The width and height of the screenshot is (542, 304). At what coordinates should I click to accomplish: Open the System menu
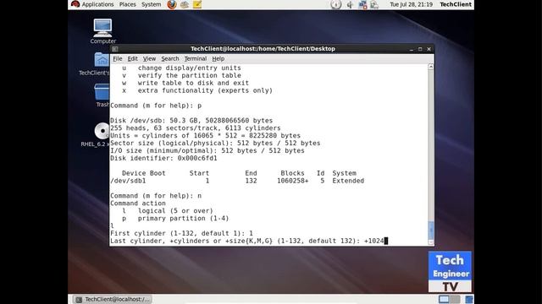pos(151,4)
